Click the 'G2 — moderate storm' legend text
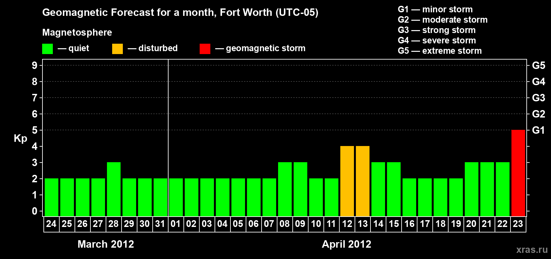The height and width of the screenshot is (259, 551). (443, 20)
